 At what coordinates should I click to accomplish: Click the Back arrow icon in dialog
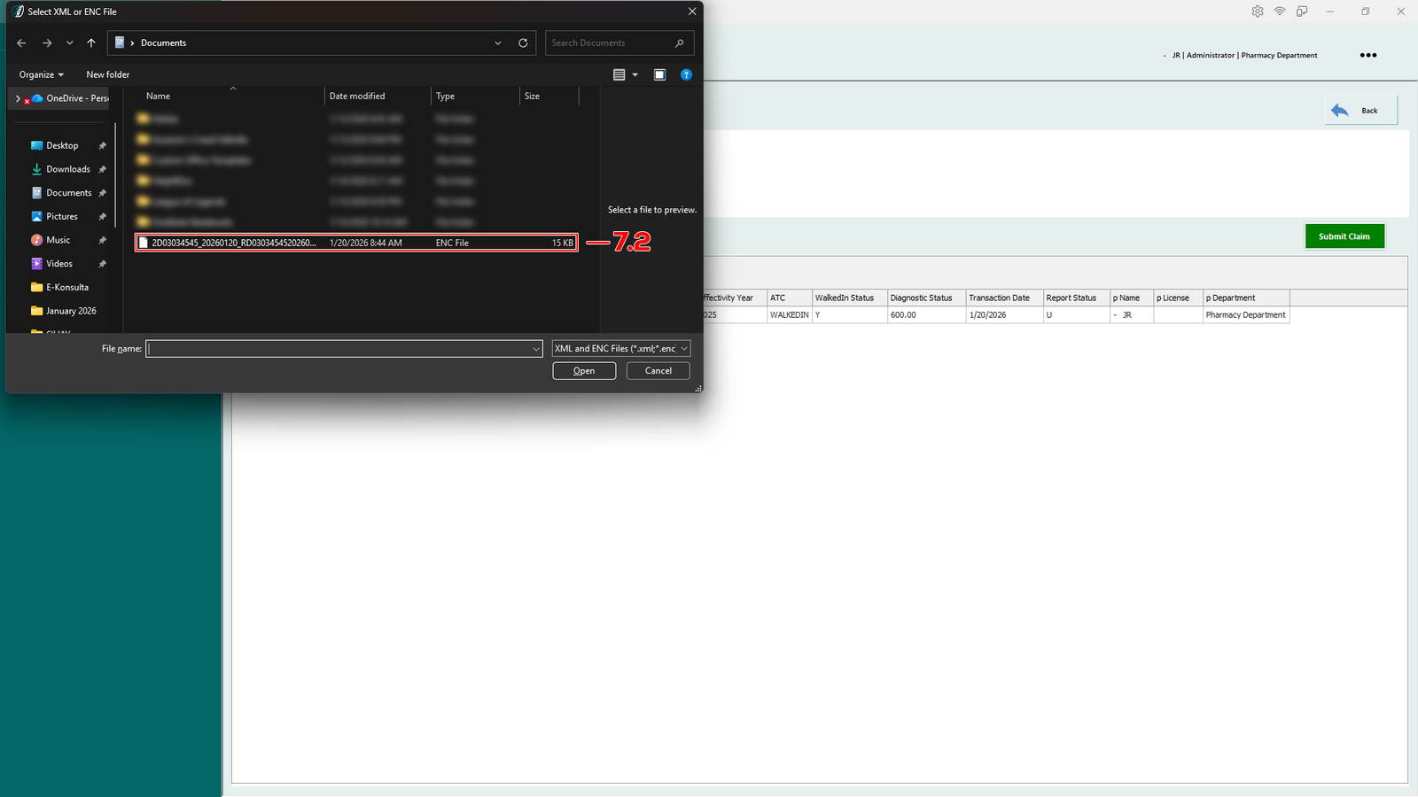[x=21, y=43]
